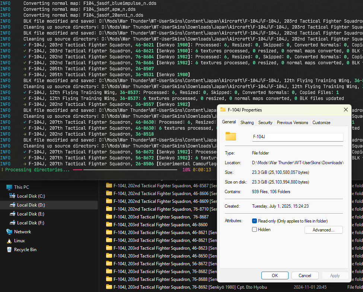Select folder '202nd Tactical Fighter Squadron, 46-8606'

[165, 194]
